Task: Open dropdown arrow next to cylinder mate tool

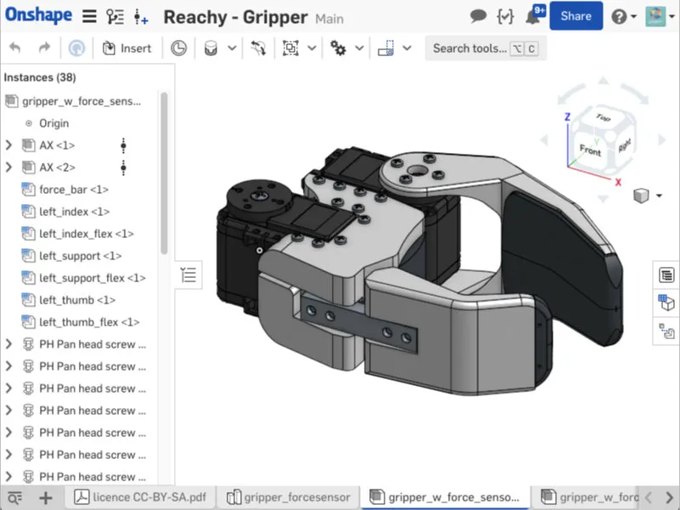Action: coord(232,48)
